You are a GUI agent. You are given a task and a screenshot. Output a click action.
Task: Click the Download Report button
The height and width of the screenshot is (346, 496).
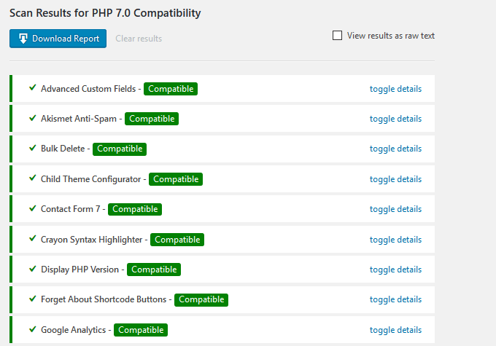58,39
